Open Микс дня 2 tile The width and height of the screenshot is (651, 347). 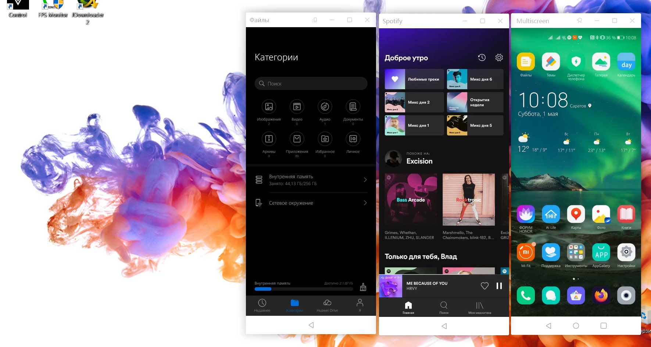coord(414,102)
